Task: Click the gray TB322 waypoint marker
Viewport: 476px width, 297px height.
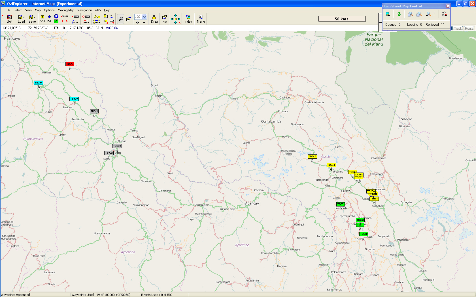Action: (x=109, y=153)
